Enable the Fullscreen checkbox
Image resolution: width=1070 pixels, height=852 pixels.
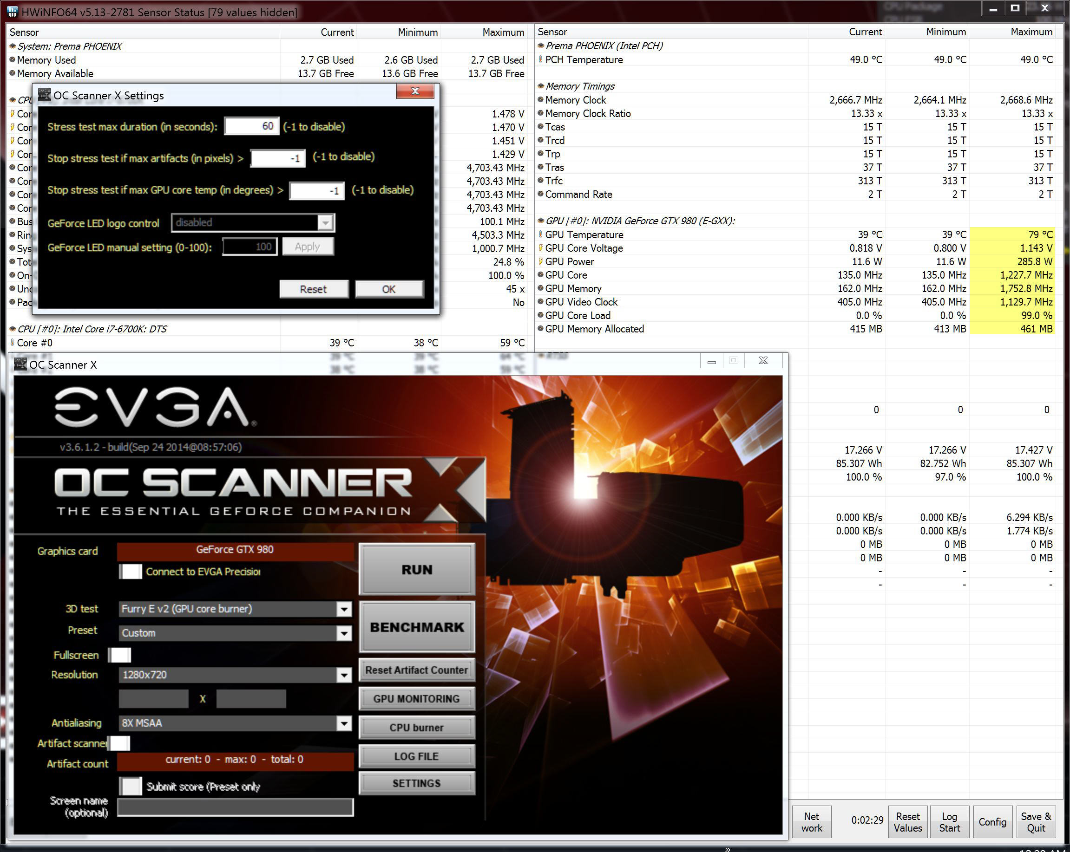pyautogui.click(x=119, y=655)
